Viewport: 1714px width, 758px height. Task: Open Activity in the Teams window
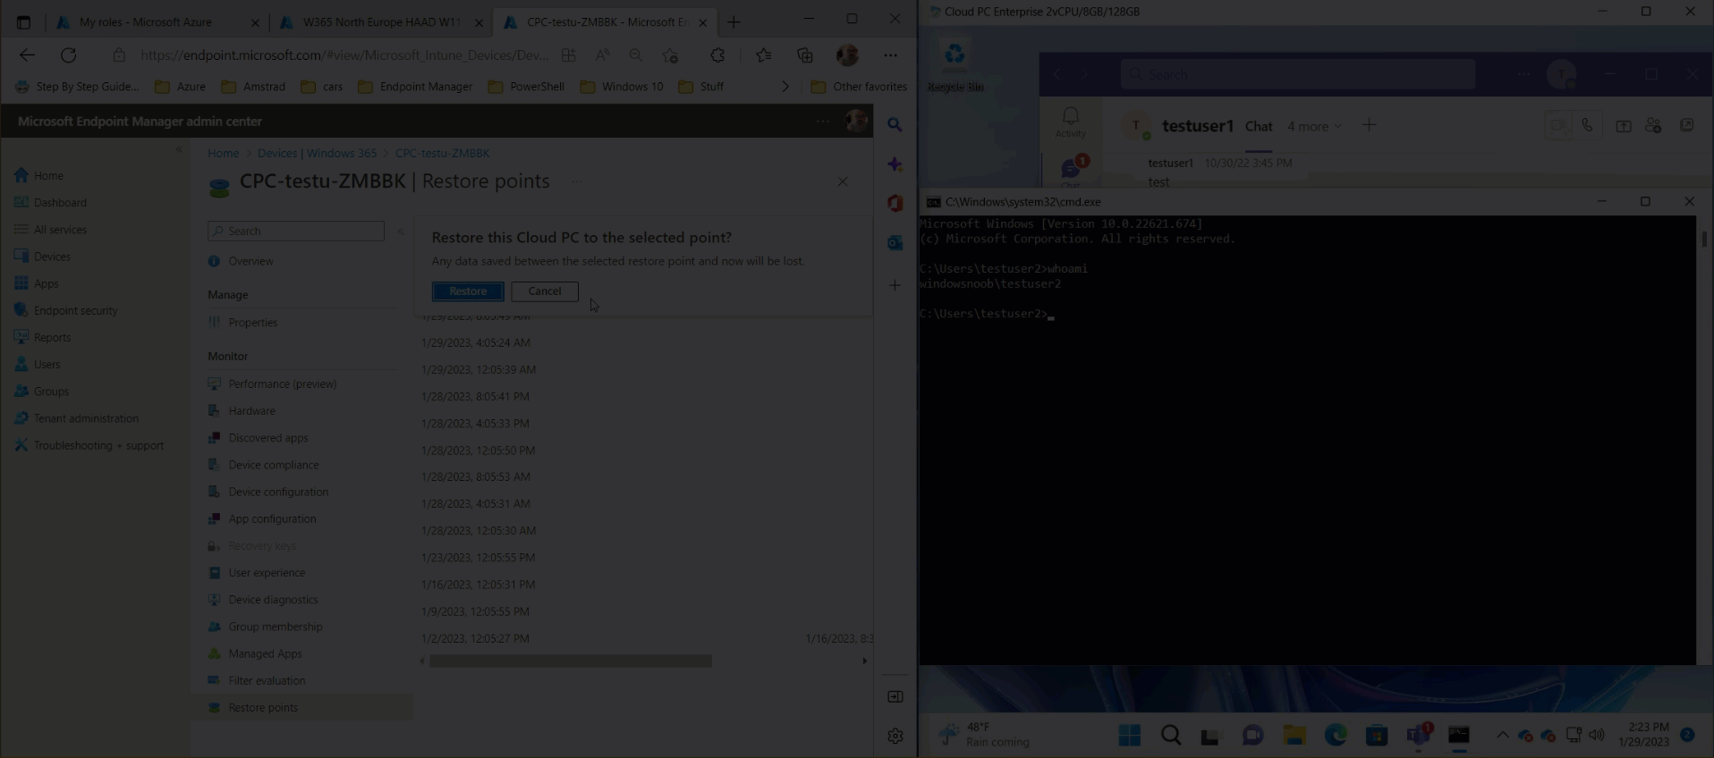1070,122
